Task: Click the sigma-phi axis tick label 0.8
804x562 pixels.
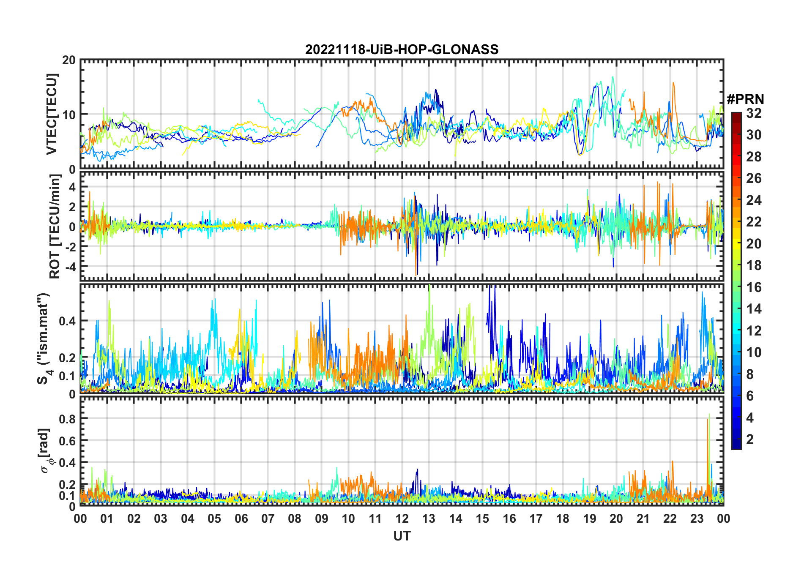Action: (67, 419)
